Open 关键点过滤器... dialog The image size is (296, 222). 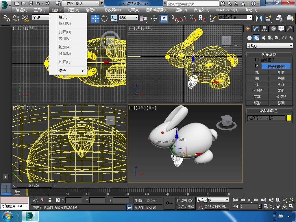pyautogui.click(x=216, y=207)
